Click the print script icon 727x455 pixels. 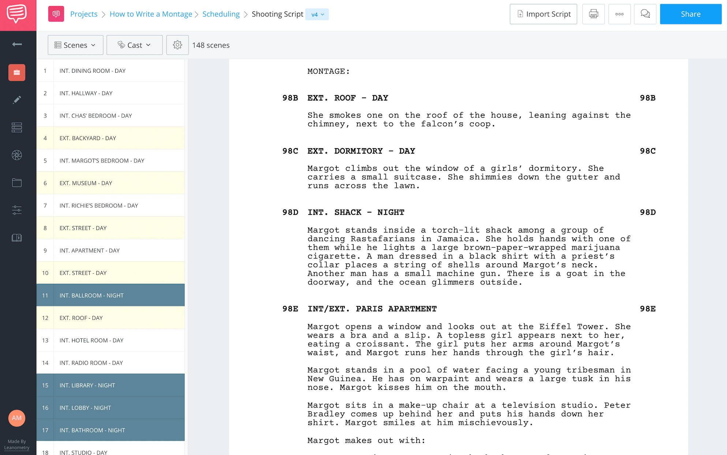(593, 14)
